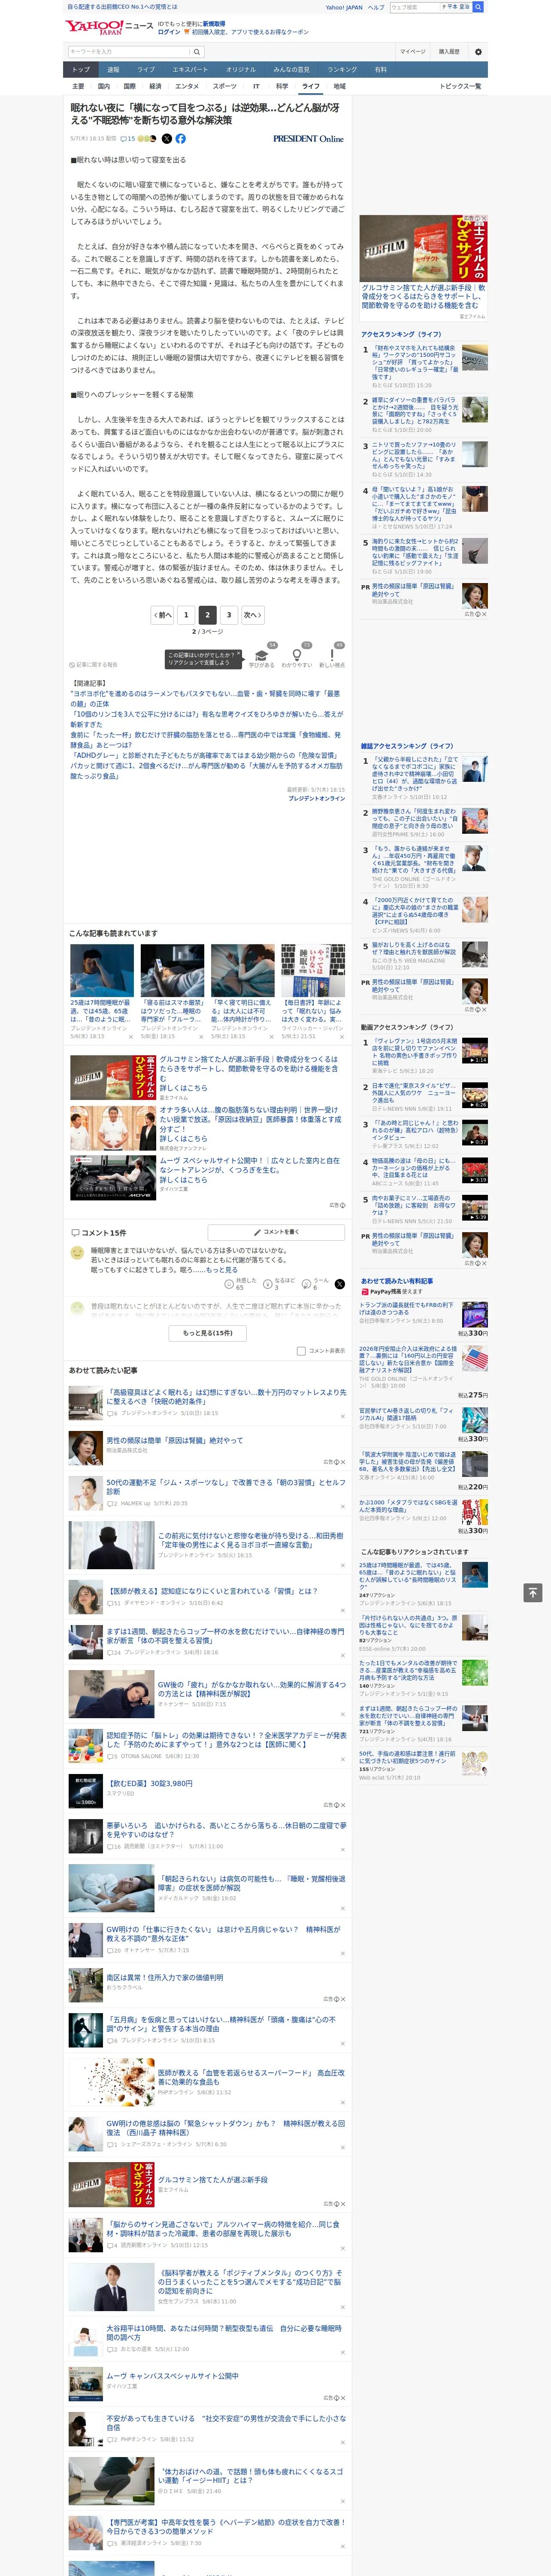The image size is (551, 2576).
Task: Click the PRESIDENT Online publisher logo
Action: 308,139
